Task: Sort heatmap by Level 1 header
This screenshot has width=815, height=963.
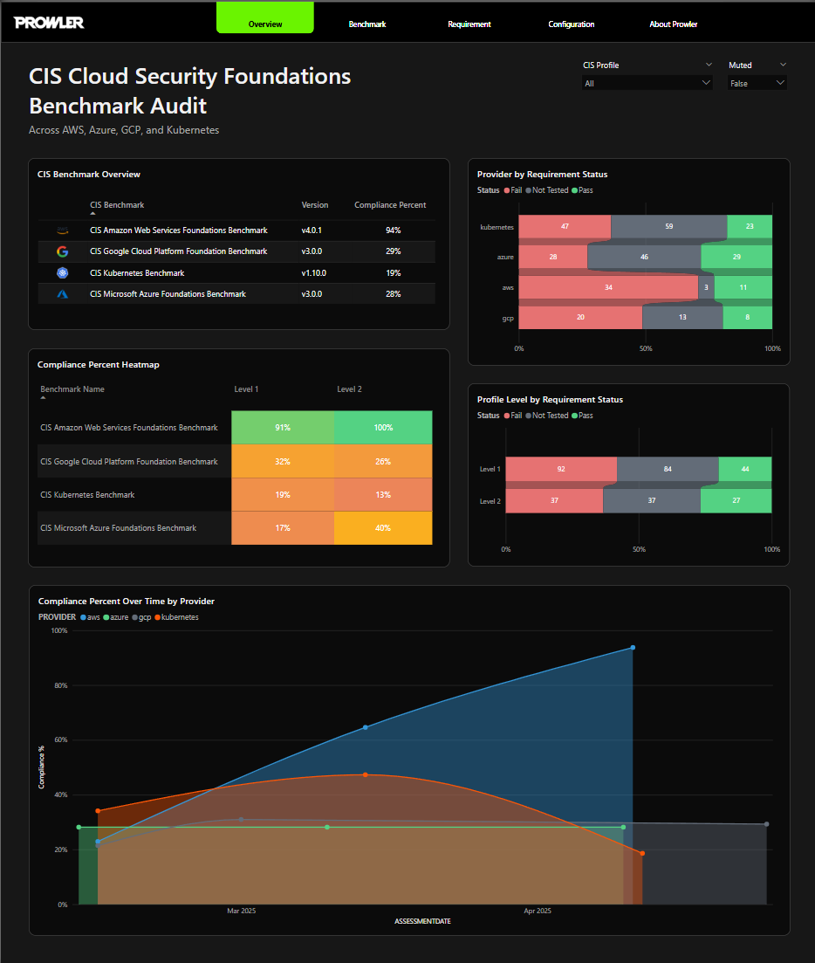Action: 246,389
